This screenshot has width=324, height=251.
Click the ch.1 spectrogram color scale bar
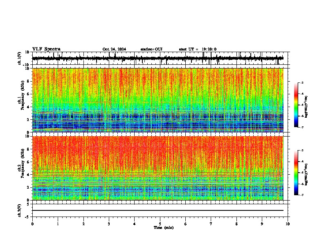(296, 105)
